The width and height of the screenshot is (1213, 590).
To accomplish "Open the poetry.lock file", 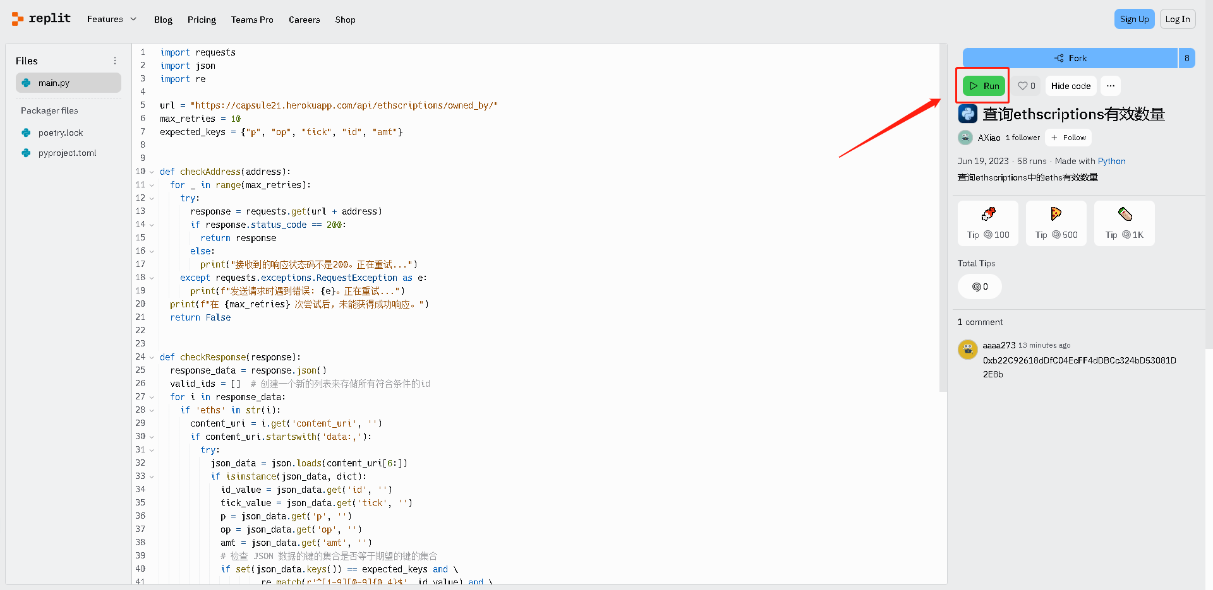I will point(60,133).
